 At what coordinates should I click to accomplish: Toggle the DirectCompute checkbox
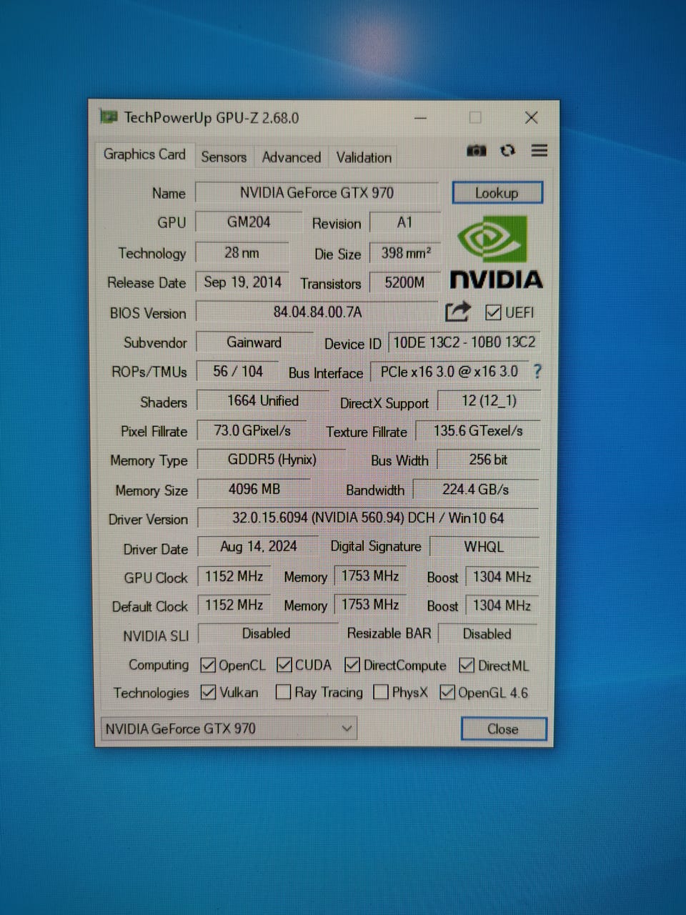point(352,665)
